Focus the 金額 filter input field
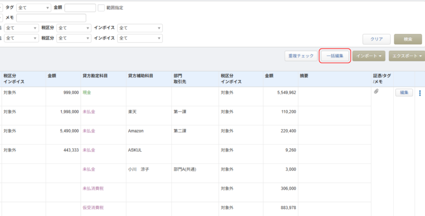The width and height of the screenshot is (425, 216). click(x=80, y=8)
